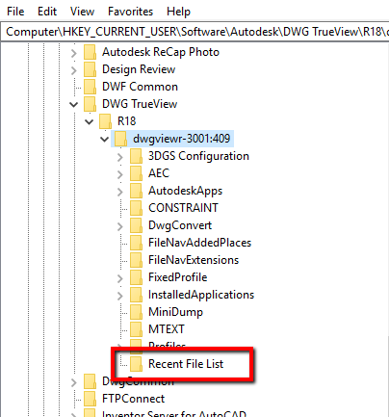The width and height of the screenshot is (389, 417).
Task: Click the MTEXT folder icon
Action: point(136,329)
